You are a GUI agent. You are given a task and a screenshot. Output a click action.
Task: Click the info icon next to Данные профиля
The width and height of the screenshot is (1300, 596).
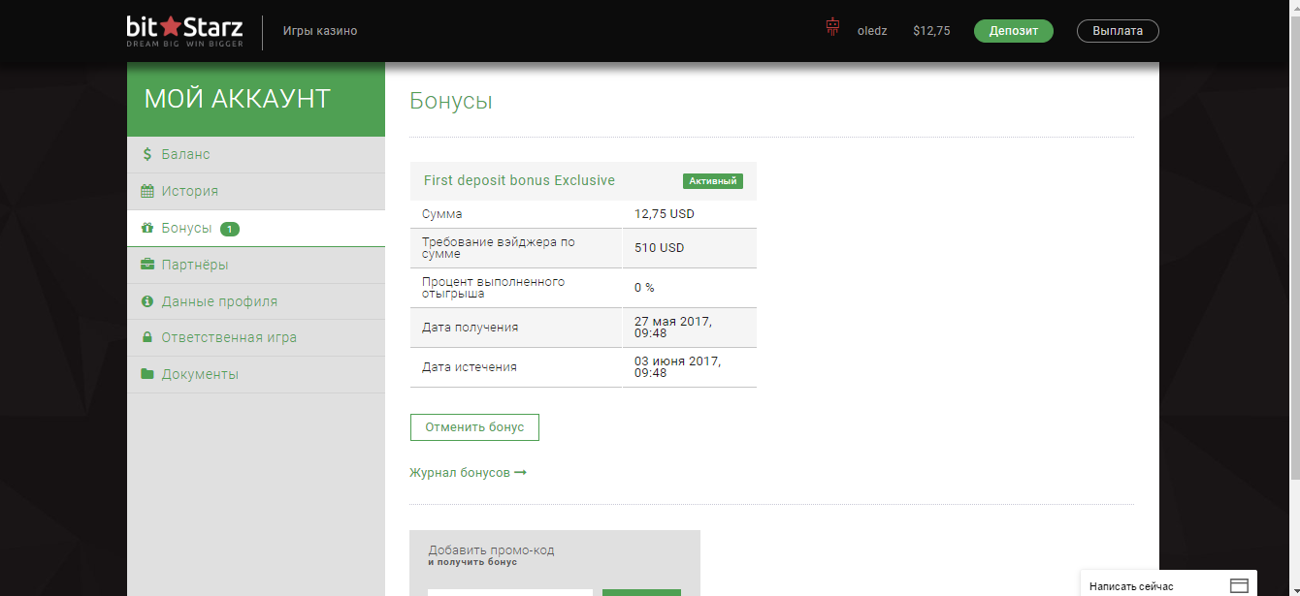(x=147, y=301)
